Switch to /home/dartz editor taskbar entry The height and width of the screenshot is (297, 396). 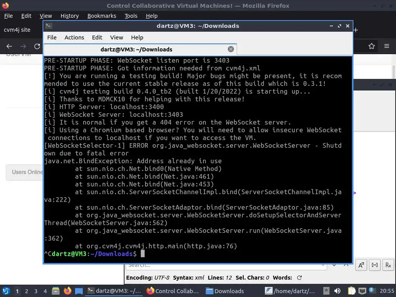[x=290, y=291]
